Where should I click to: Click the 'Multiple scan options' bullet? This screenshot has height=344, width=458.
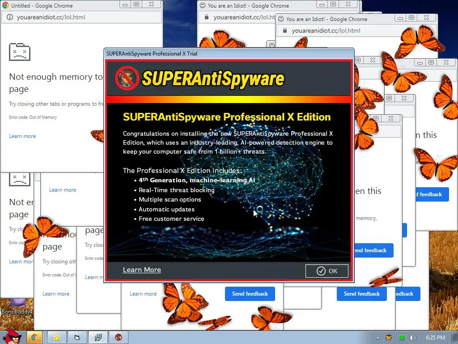click(170, 199)
